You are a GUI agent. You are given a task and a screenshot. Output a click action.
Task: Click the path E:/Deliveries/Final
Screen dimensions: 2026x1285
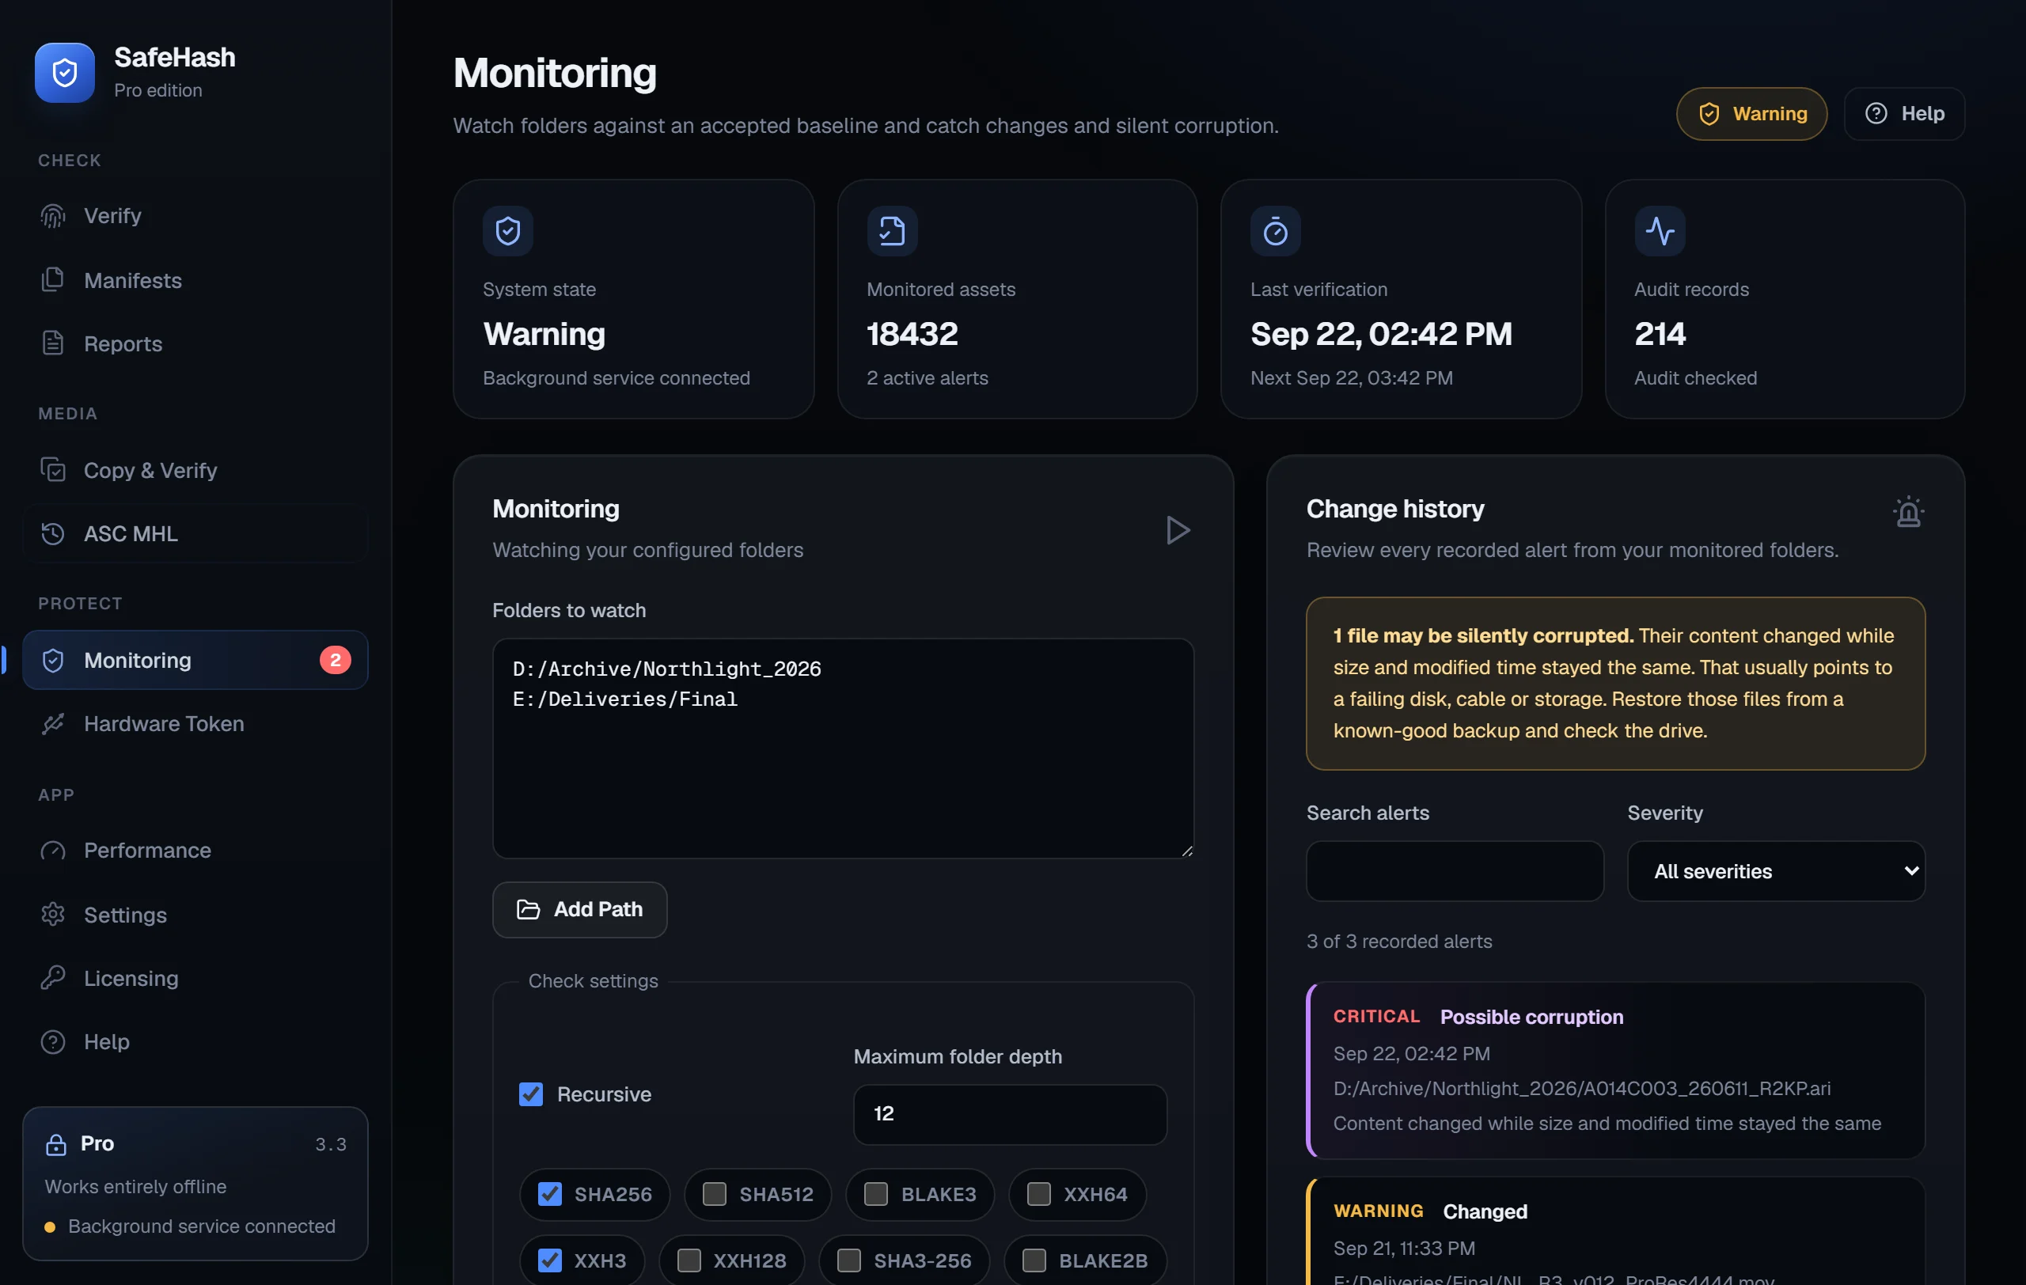(x=624, y=699)
